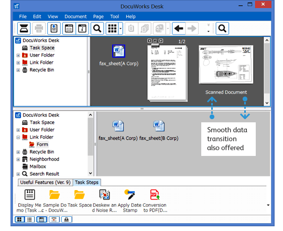Click the grayed Print toolbar icon
Screen dimensions: 283x231
pos(39,28)
